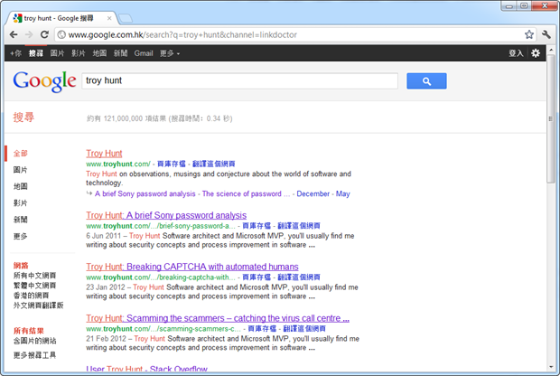The height and width of the screenshot is (376, 560).
Task: Click the browser forward arrow
Action: point(29,34)
